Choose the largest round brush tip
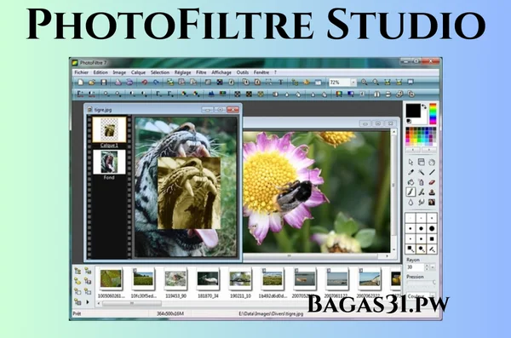This screenshot has width=511, height=338. [x=432, y=228]
